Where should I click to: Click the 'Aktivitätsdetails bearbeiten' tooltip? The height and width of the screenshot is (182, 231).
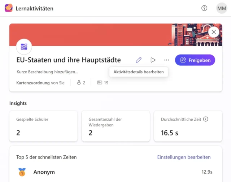[x=139, y=72]
